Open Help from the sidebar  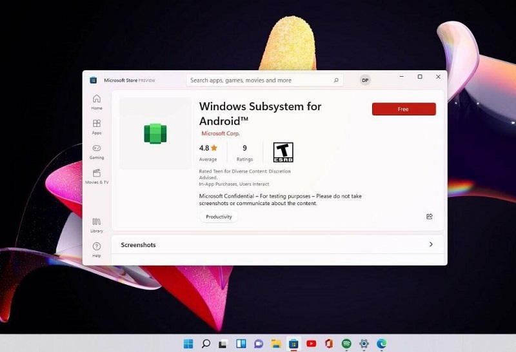[96, 249]
